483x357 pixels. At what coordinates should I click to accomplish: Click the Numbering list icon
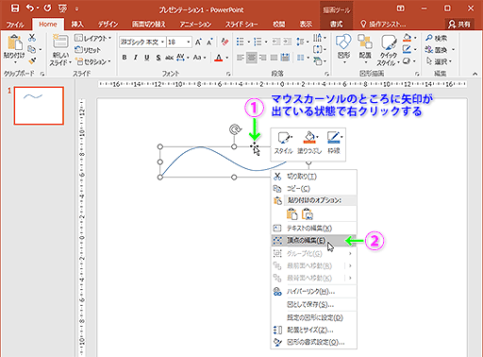258,42
